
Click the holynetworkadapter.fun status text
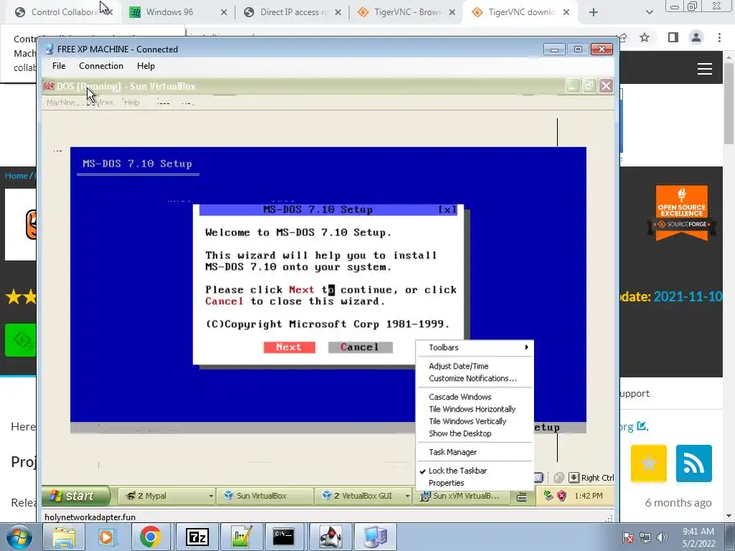pos(90,517)
